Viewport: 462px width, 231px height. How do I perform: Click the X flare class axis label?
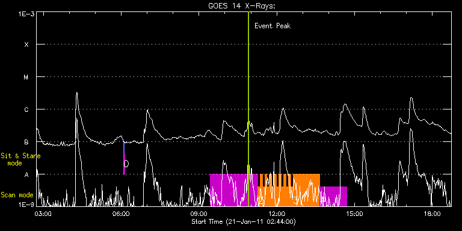[x=26, y=45]
